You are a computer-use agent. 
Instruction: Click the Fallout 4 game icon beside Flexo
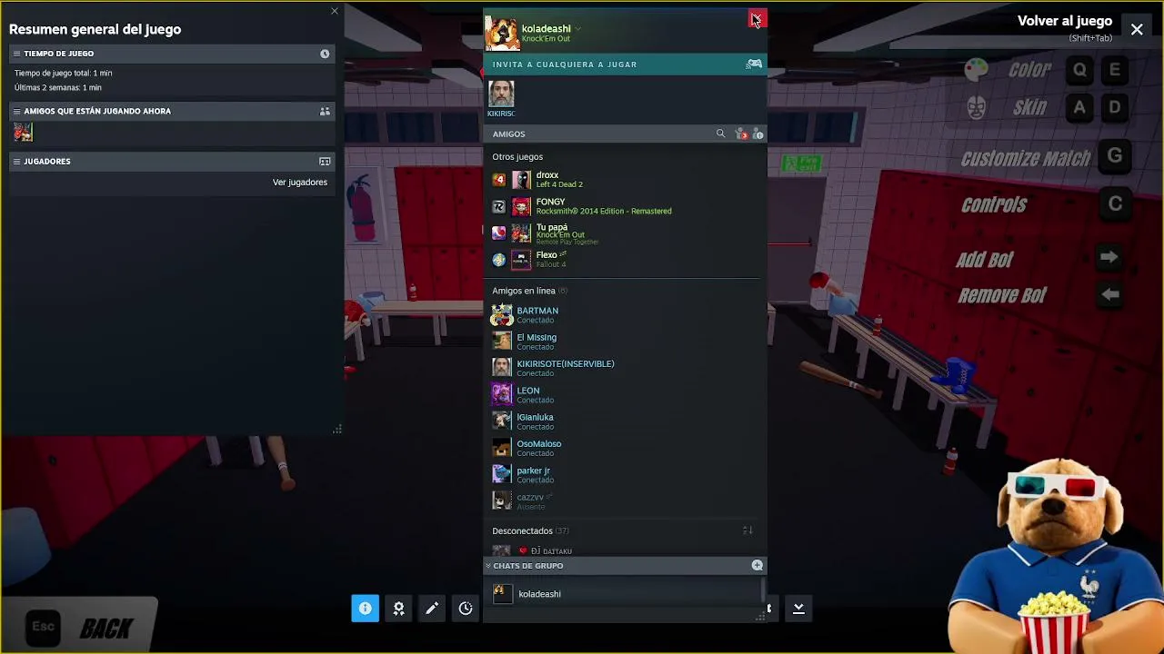coord(498,261)
